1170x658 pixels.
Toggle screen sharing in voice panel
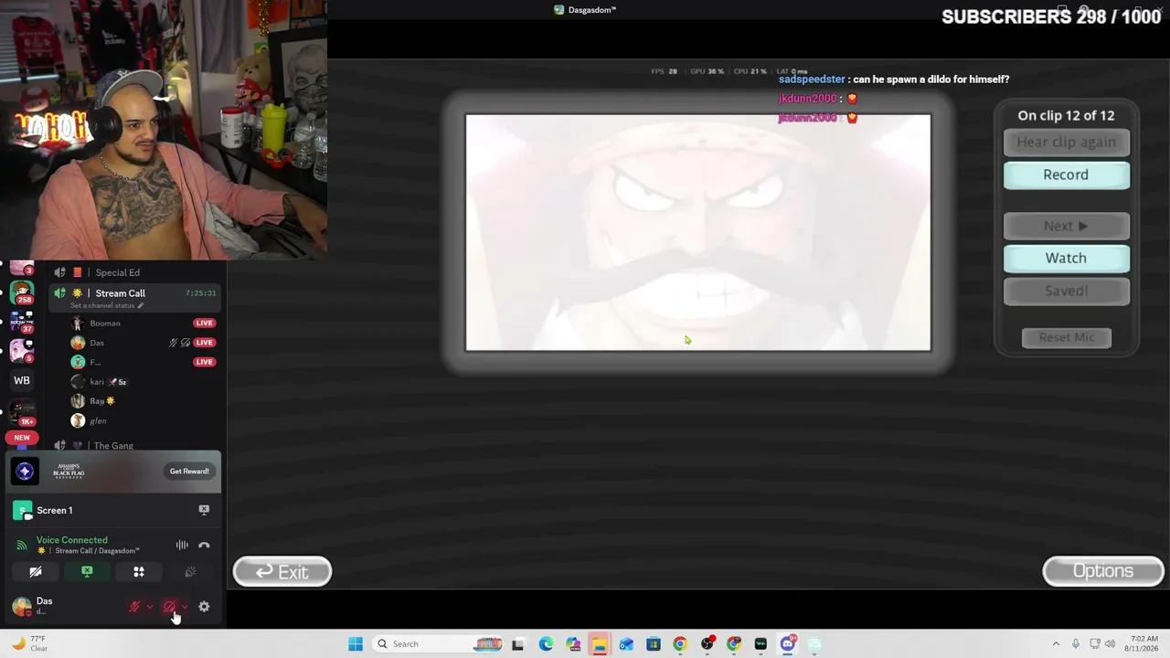(87, 572)
